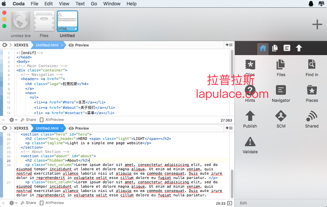Screen dimensions: 327x207
Task: Open the Window menu
Action: (112, 4)
